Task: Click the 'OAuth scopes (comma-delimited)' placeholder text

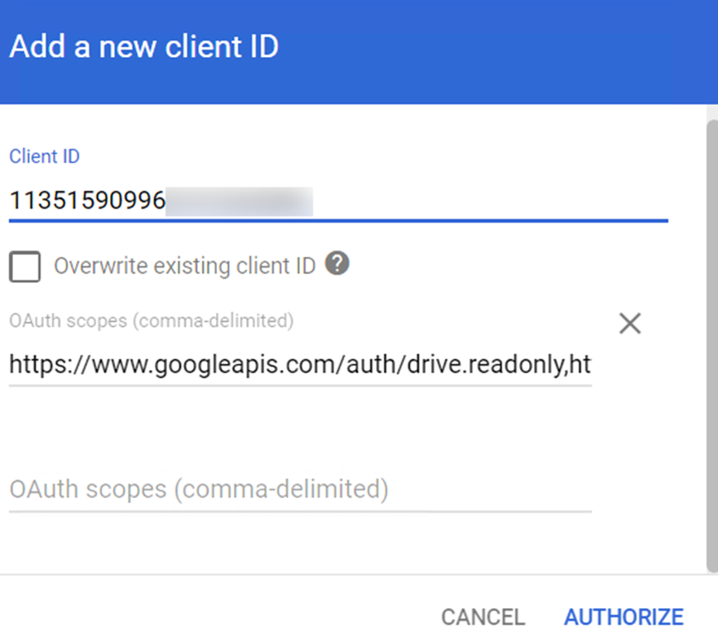Action: point(198,490)
